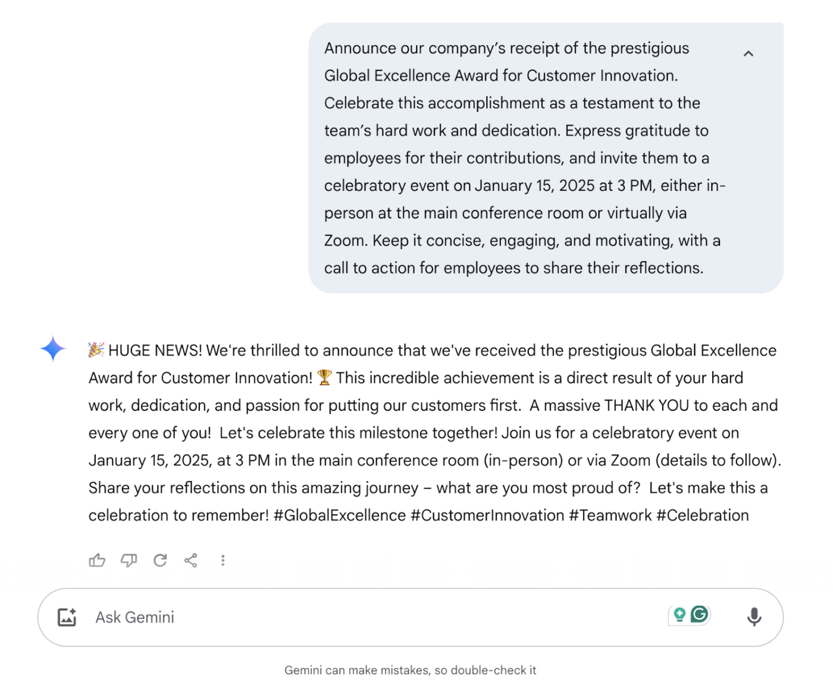The height and width of the screenshot is (689, 833).
Task: Focus the Ask Gemini input field
Action: point(357,617)
